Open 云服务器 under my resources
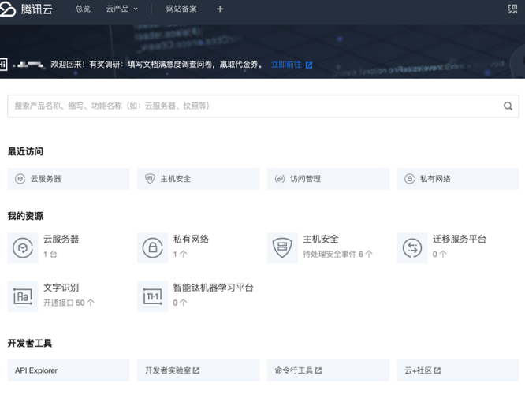This screenshot has height=394, width=525. 61,239
